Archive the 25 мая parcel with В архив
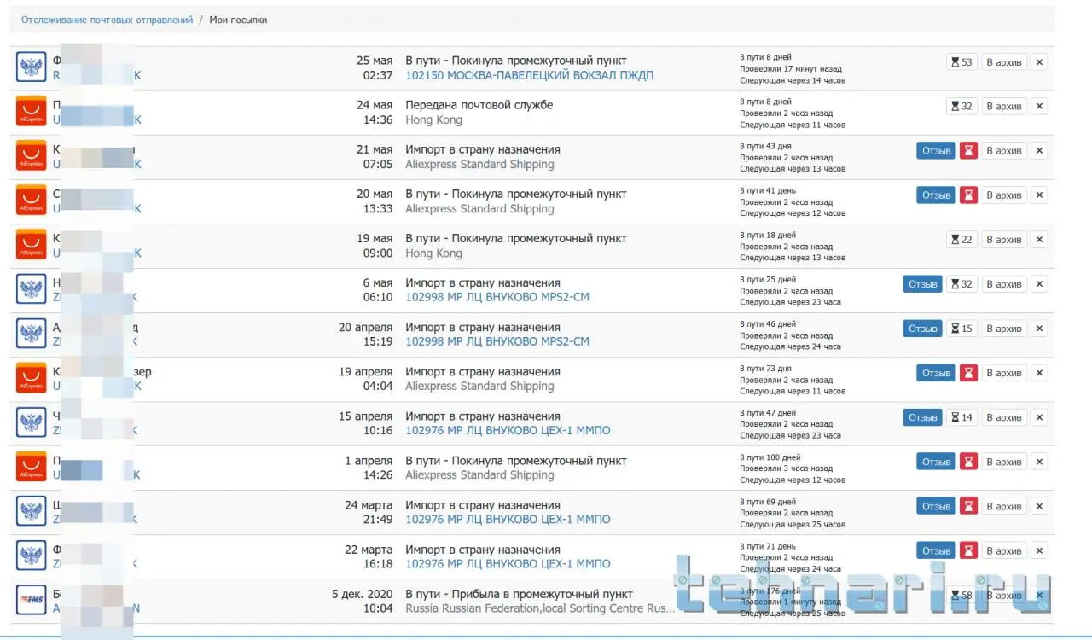 (x=1004, y=62)
